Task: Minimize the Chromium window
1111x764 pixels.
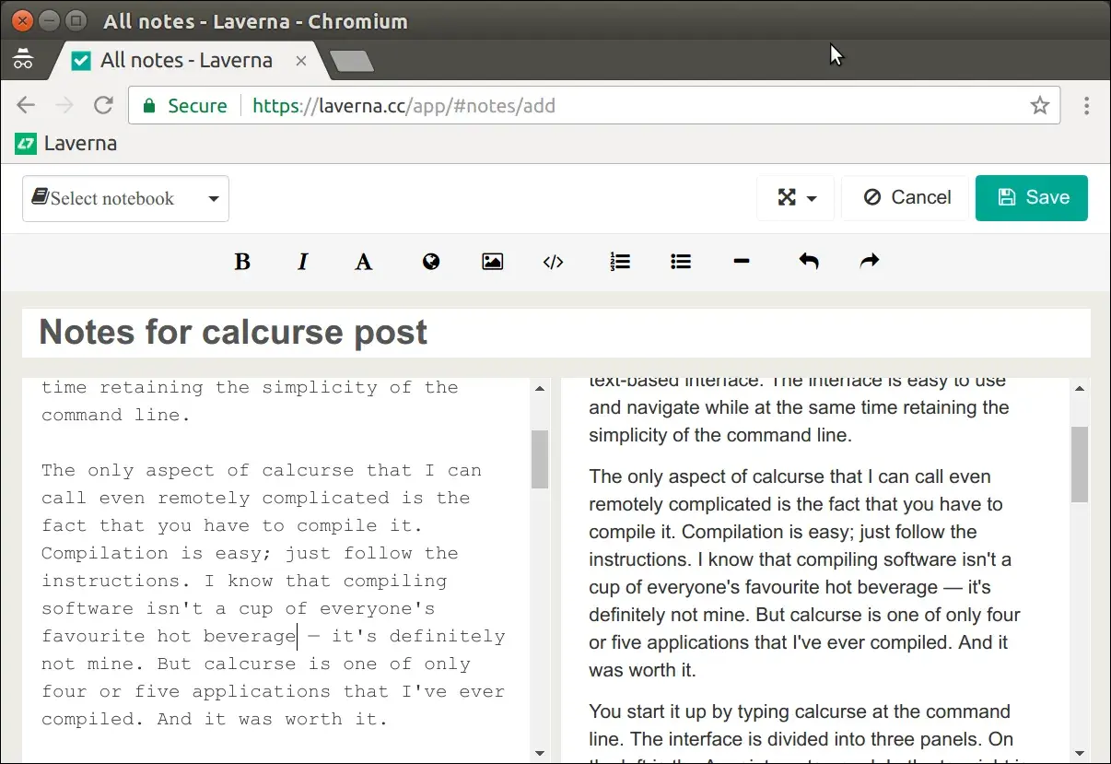Action: (51, 19)
